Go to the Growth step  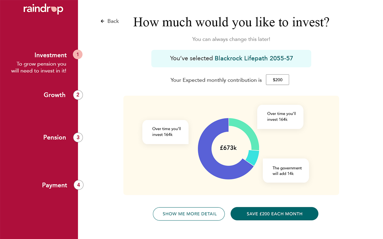coord(55,95)
